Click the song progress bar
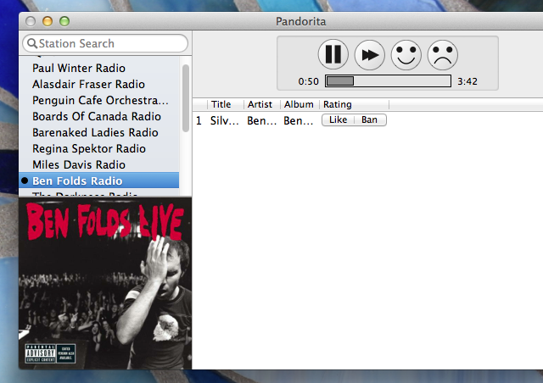Image resolution: width=543 pixels, height=383 pixels. pos(388,81)
